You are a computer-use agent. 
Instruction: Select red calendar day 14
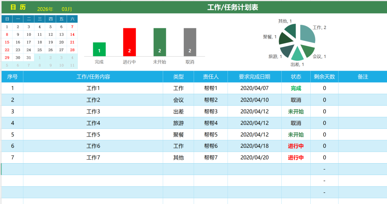pyautogui.click(x=72, y=34)
